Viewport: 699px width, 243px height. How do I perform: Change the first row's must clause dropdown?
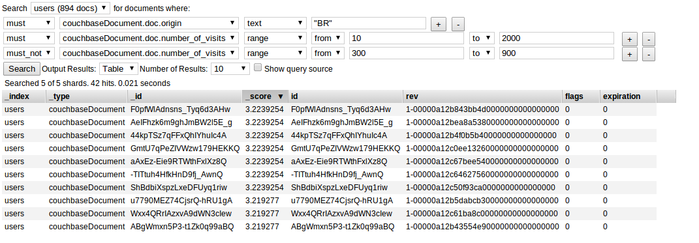(29, 23)
